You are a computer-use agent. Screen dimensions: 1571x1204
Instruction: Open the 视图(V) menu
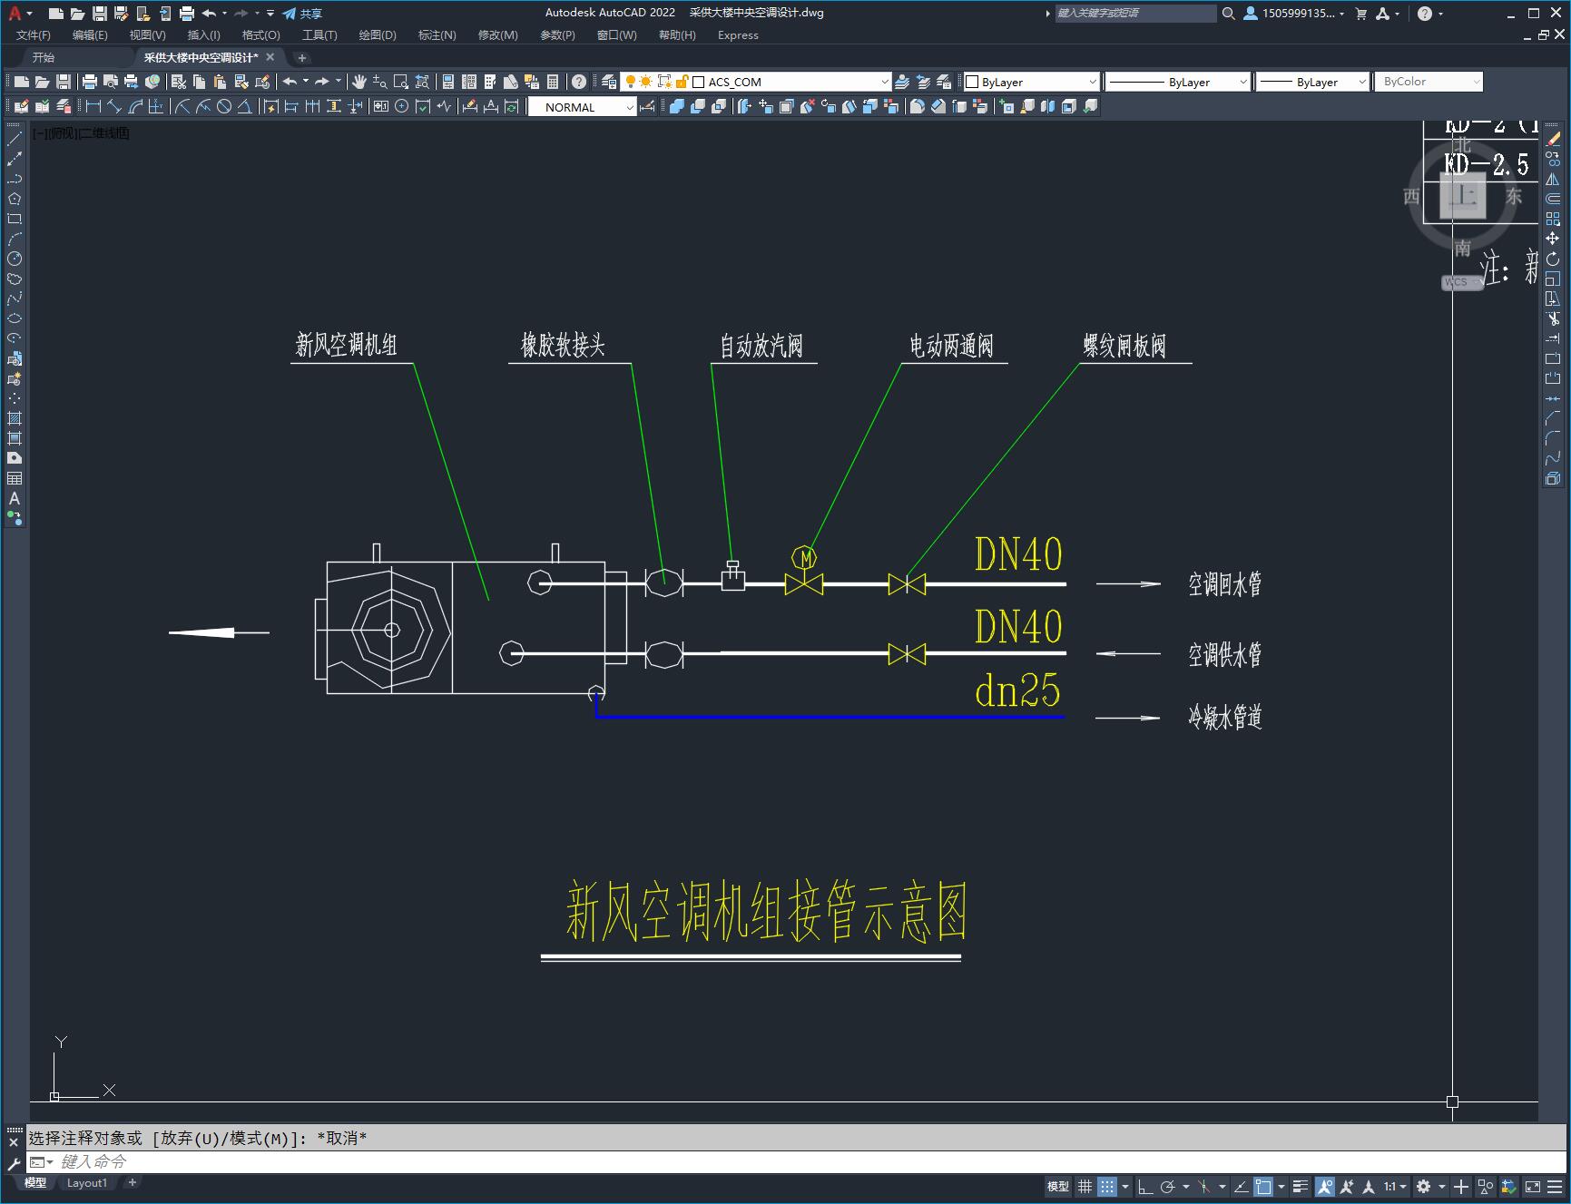point(147,35)
